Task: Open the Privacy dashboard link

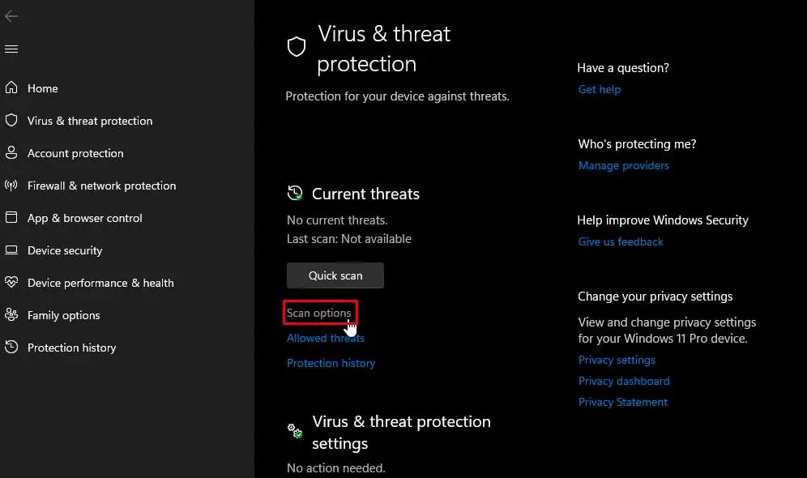Action: 624,381
